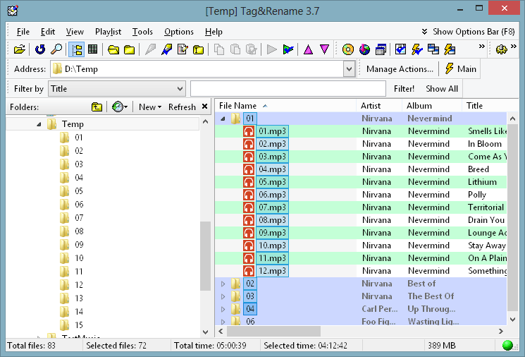
Task: Select folder 10 in the folder tree
Action: pyautogui.click(x=79, y=258)
